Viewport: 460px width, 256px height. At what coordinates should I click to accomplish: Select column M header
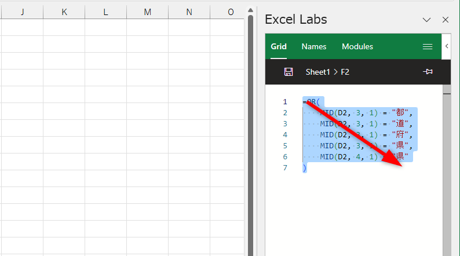tap(147, 12)
